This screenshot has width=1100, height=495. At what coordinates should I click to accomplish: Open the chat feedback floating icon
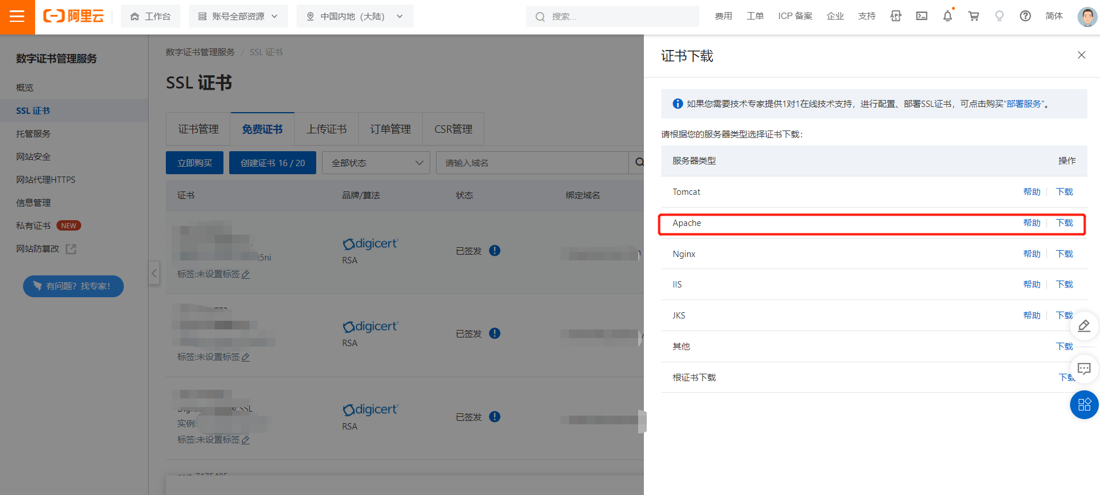(1084, 369)
